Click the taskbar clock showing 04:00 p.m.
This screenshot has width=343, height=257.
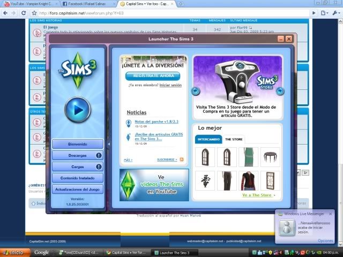(331, 253)
